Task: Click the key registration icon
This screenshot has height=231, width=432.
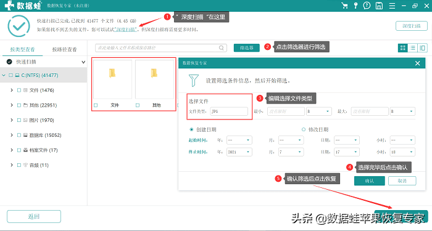Action: (355, 6)
